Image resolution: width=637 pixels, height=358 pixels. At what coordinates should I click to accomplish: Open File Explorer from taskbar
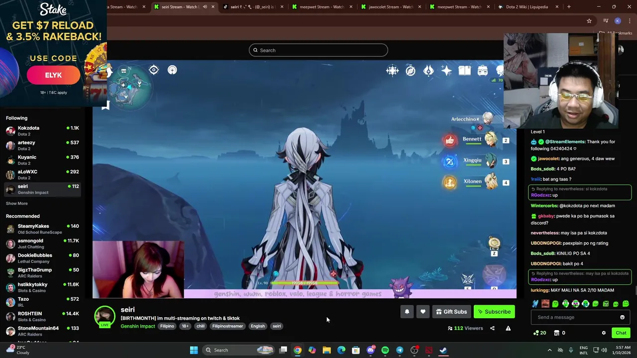click(326, 350)
